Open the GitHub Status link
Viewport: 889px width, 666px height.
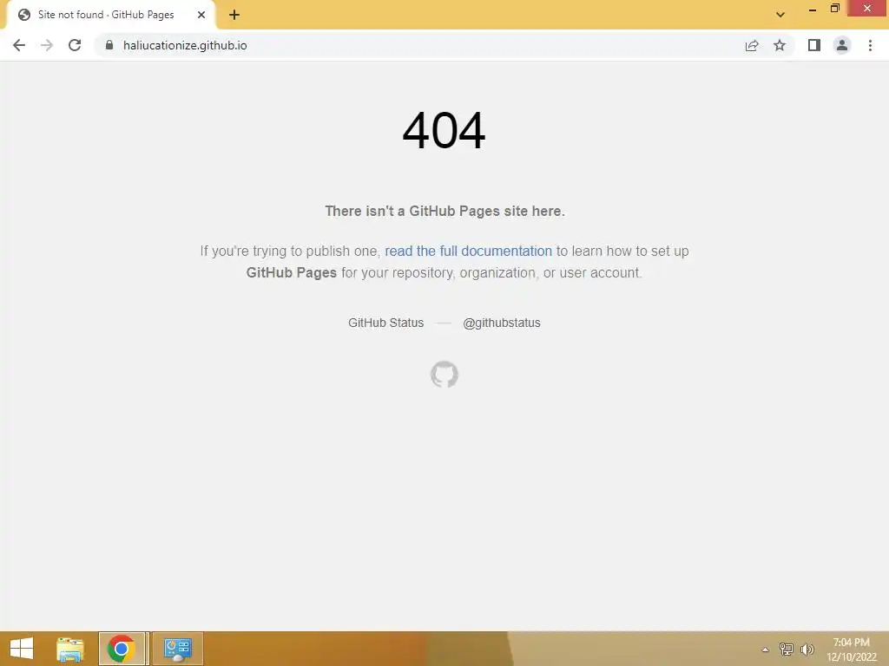[x=386, y=323]
